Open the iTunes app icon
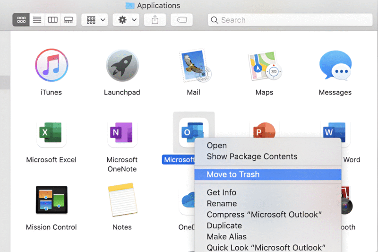The width and height of the screenshot is (378, 252). (x=52, y=65)
